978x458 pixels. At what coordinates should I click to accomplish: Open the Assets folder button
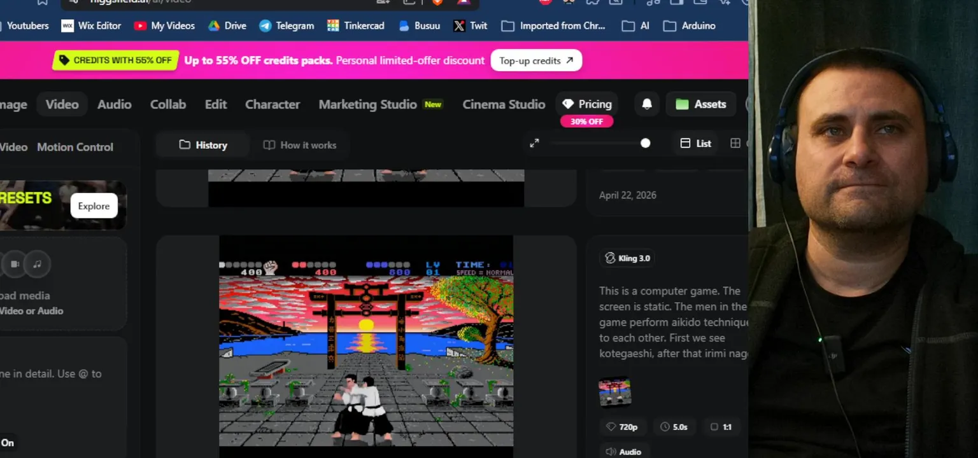[700, 104]
